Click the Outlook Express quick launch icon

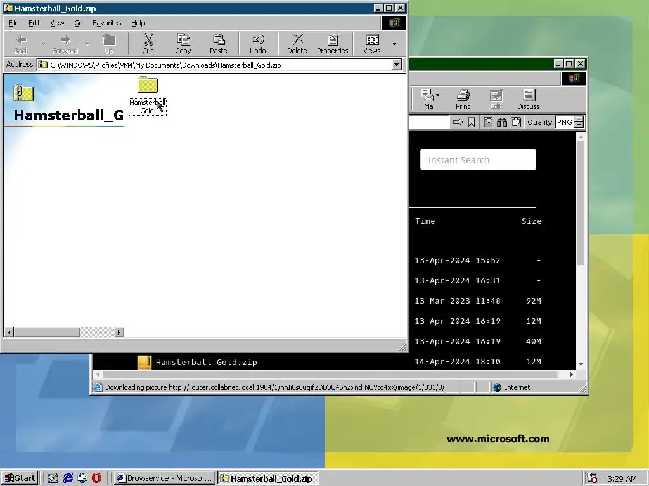pos(82,478)
